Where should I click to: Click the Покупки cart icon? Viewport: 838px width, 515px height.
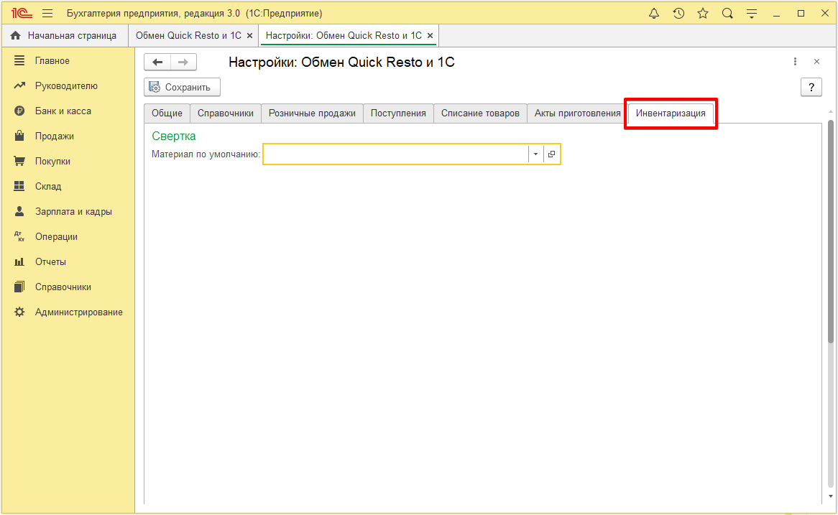19,161
